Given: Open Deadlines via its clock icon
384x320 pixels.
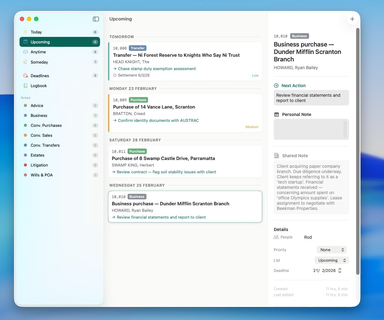Looking at the screenshot, I should (25, 76).
